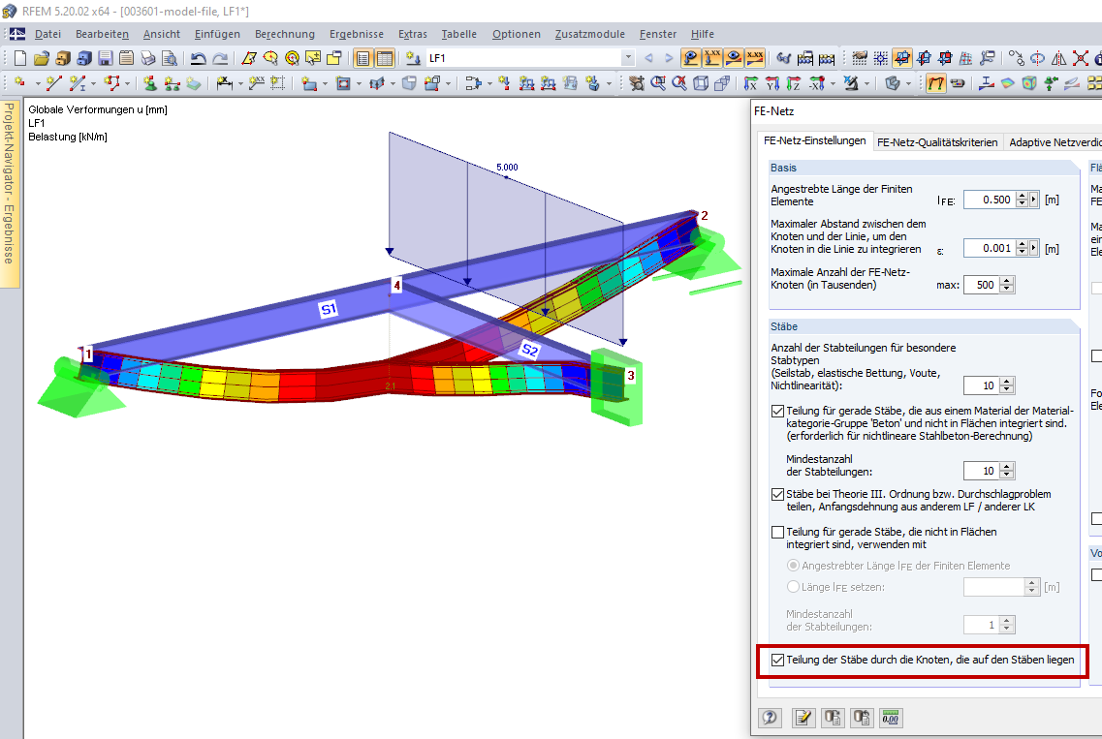Click the special member divisions field 10
This screenshot has height=739, width=1102.
982,385
